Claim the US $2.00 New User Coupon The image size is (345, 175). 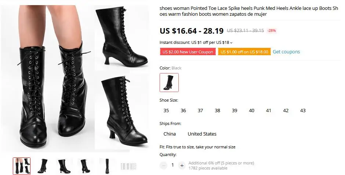point(188,52)
